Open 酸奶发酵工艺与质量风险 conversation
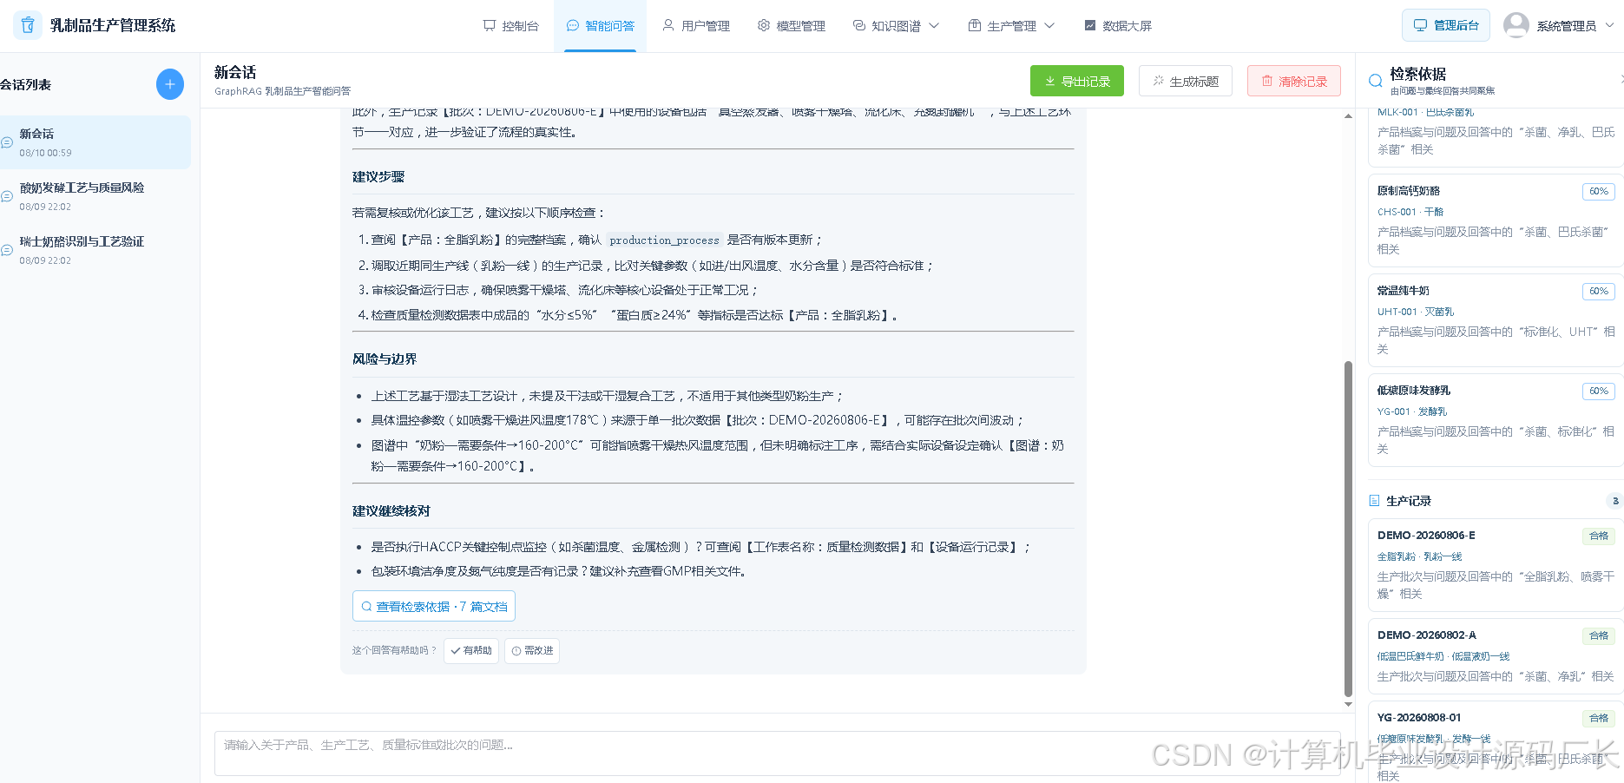 [95, 196]
